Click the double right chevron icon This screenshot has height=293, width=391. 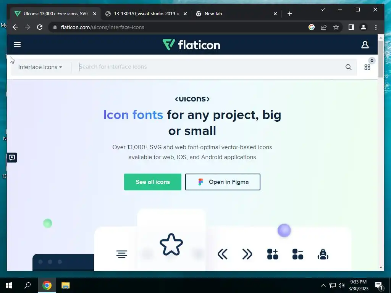coord(247,254)
